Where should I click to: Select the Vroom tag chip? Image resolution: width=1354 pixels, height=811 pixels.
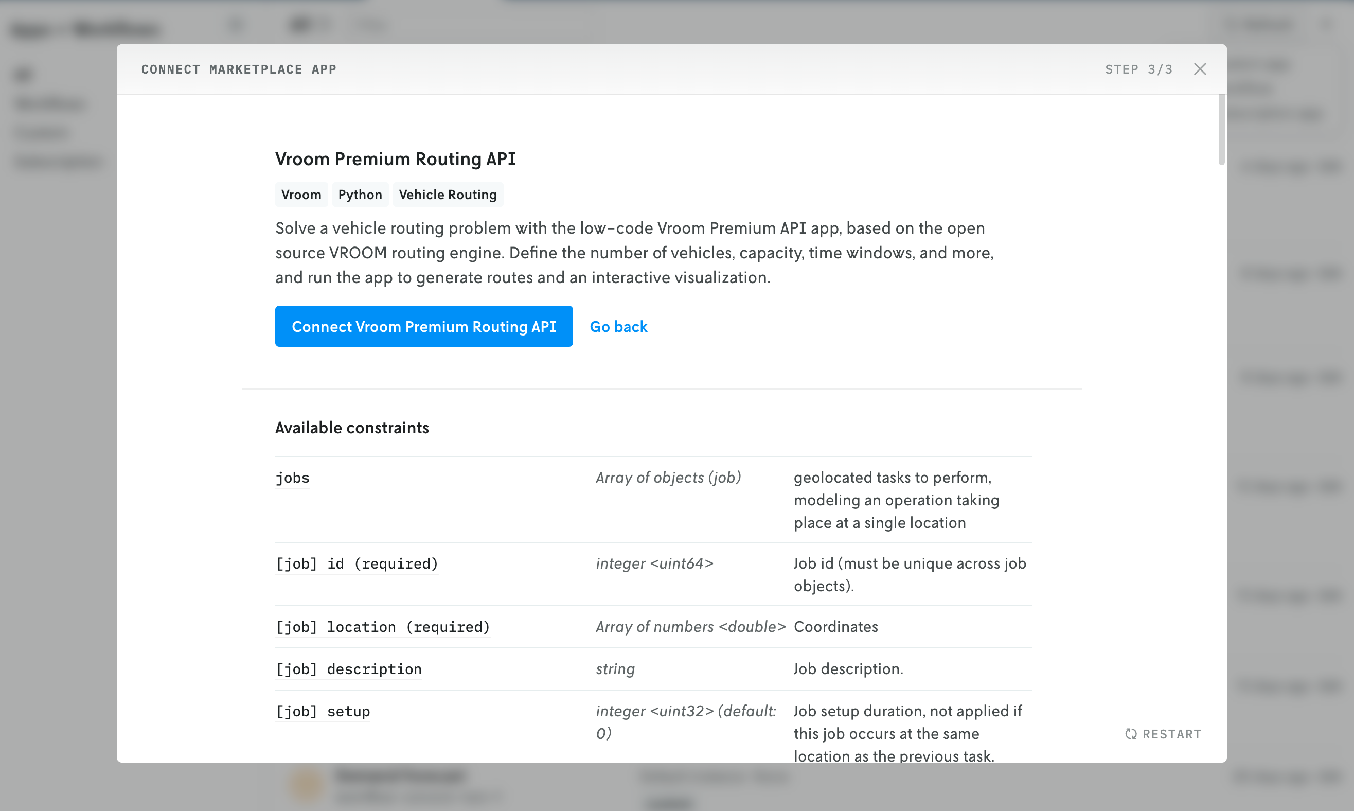[301, 194]
